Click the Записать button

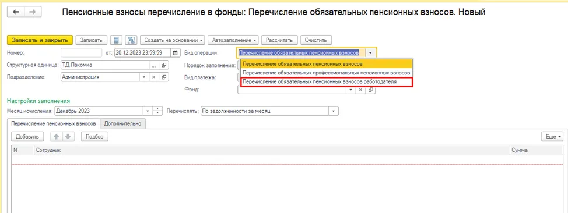[x=92, y=40]
